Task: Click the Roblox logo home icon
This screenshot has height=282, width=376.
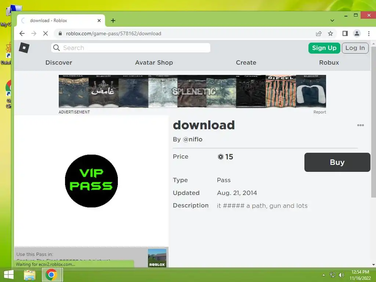Action: tap(24, 48)
